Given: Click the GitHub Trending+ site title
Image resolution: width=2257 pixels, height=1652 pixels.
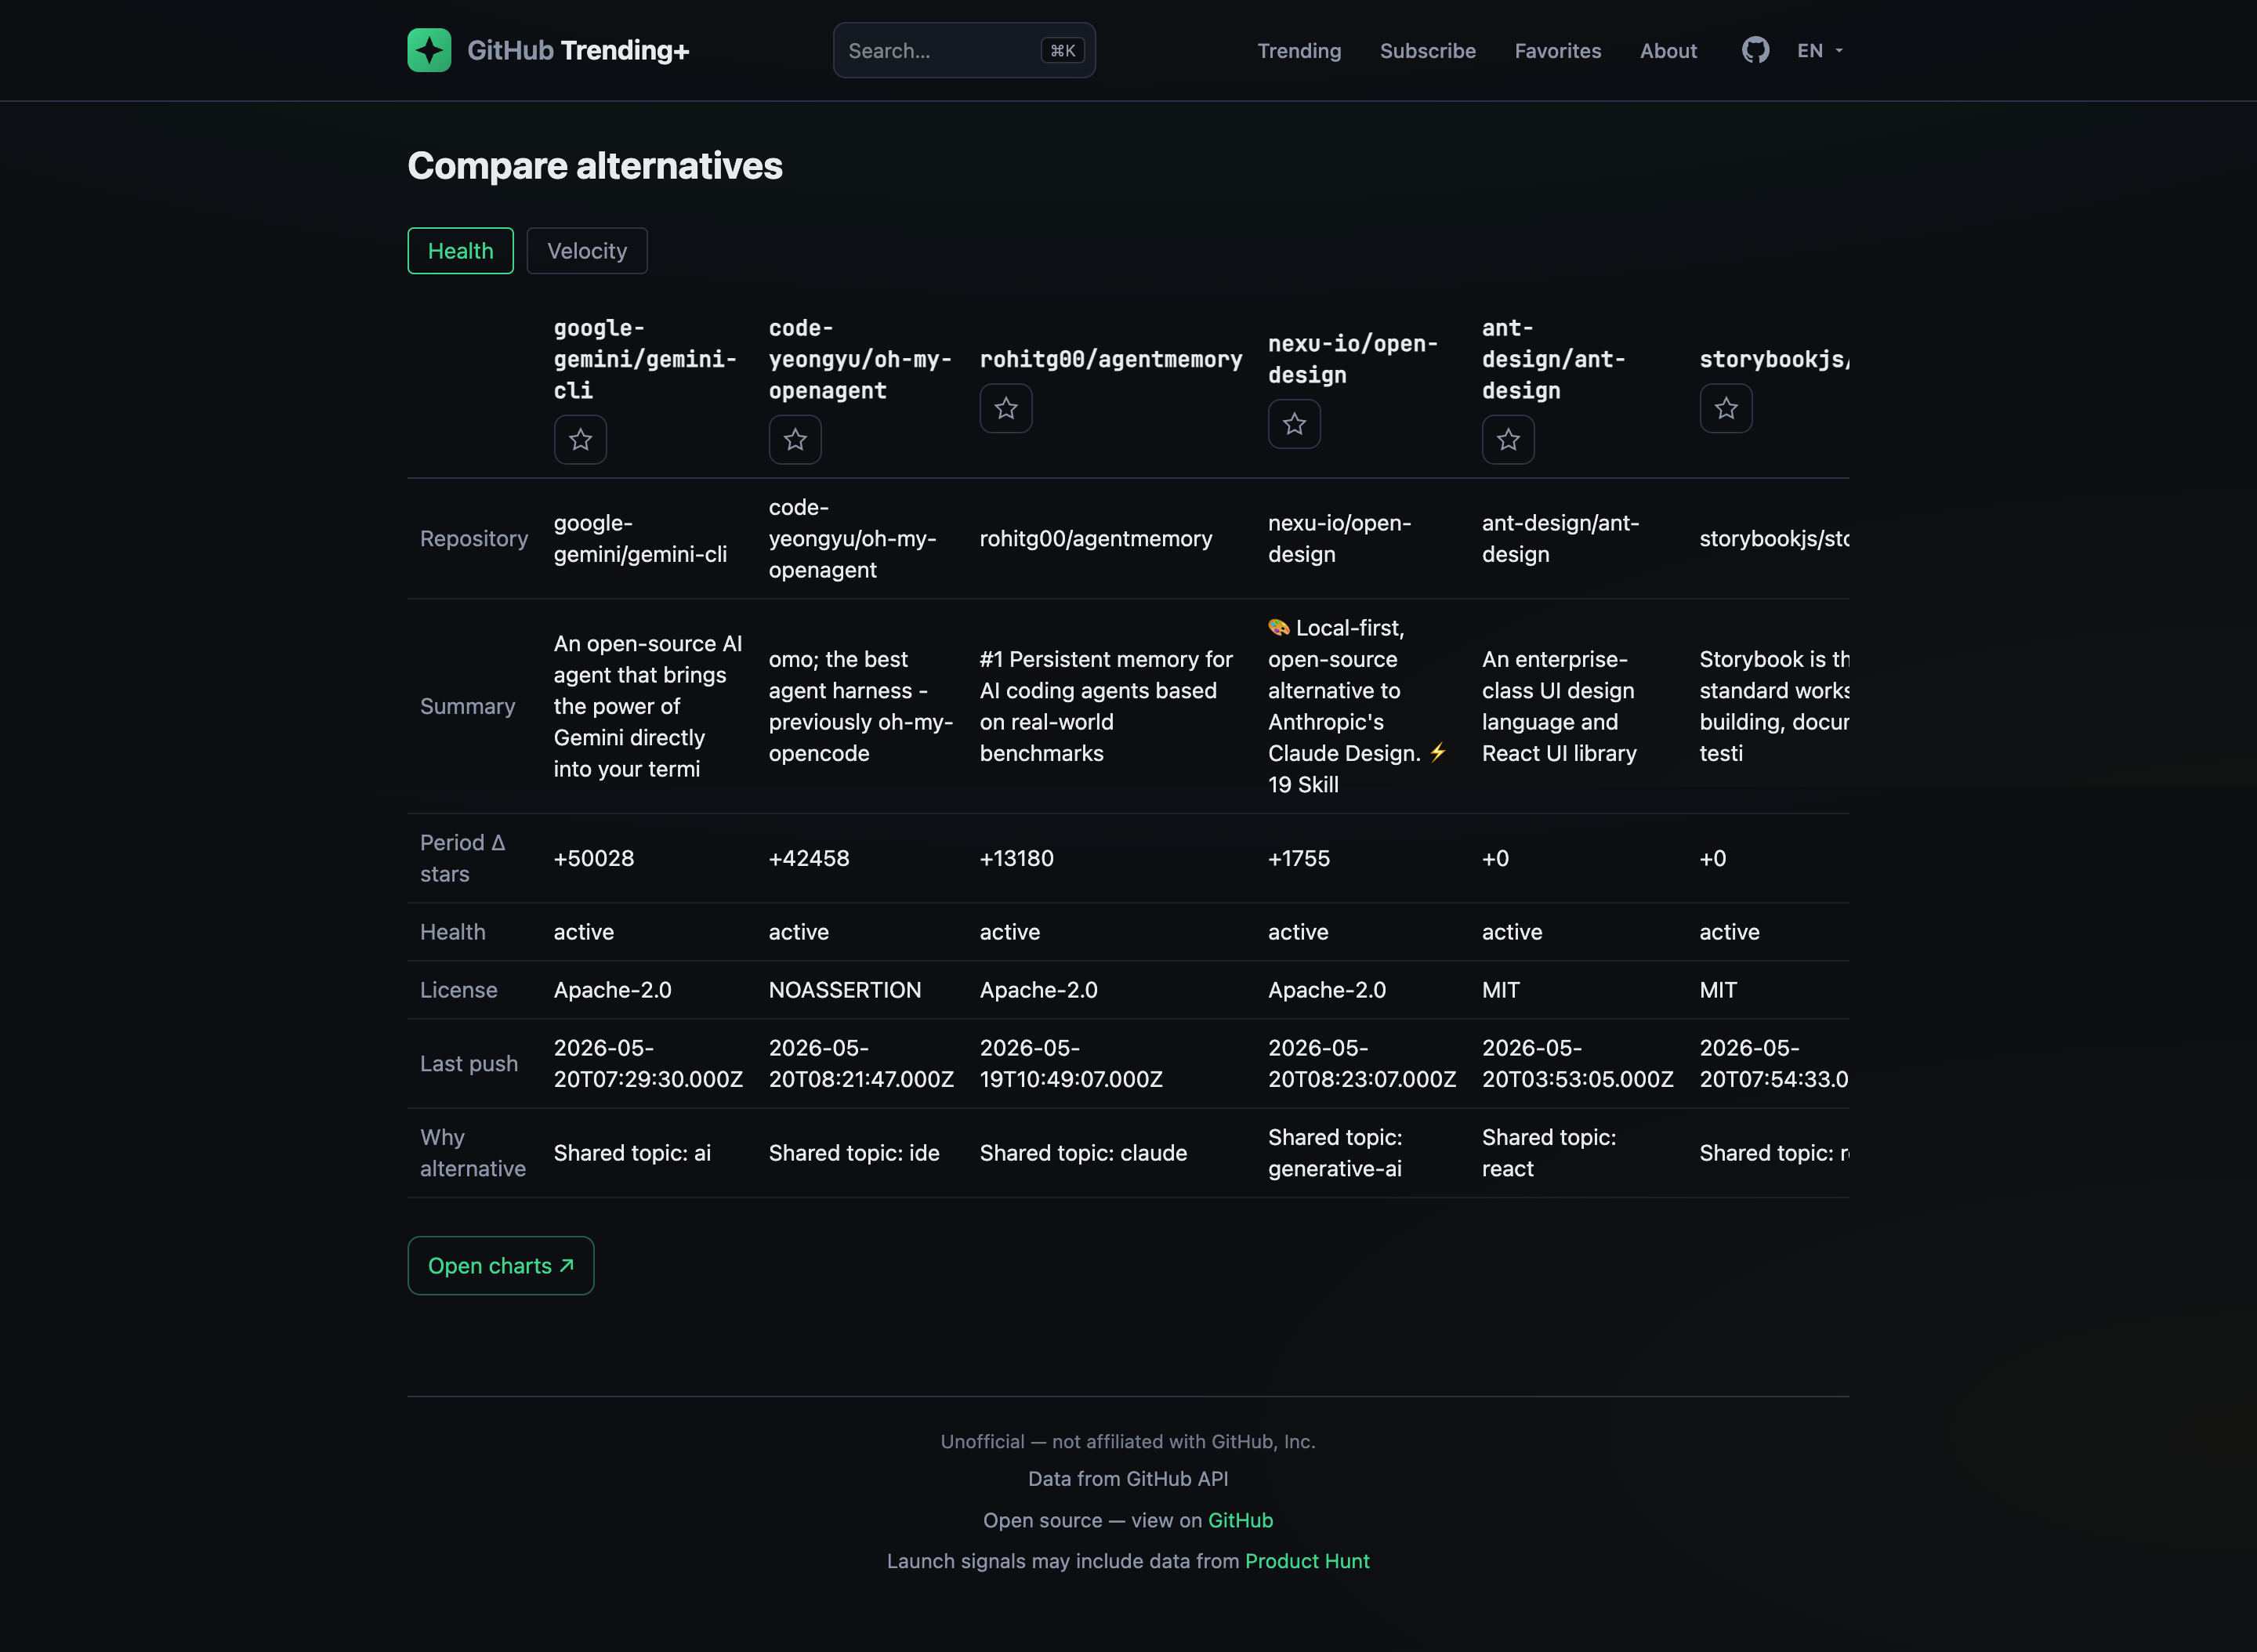Looking at the screenshot, I should pos(578,50).
